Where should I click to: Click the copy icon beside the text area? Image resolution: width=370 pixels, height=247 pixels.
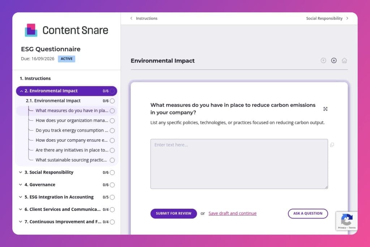click(332, 145)
